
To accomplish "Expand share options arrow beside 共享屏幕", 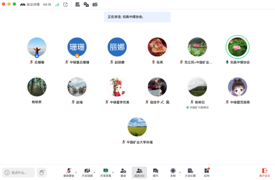I will pos(113,171).
